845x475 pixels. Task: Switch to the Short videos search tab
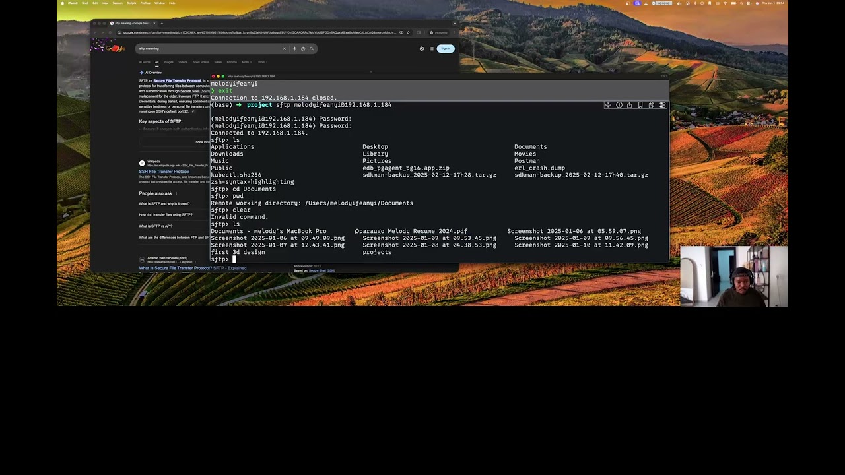click(x=201, y=62)
